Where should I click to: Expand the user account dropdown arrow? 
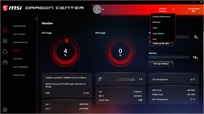[x=103, y=10]
